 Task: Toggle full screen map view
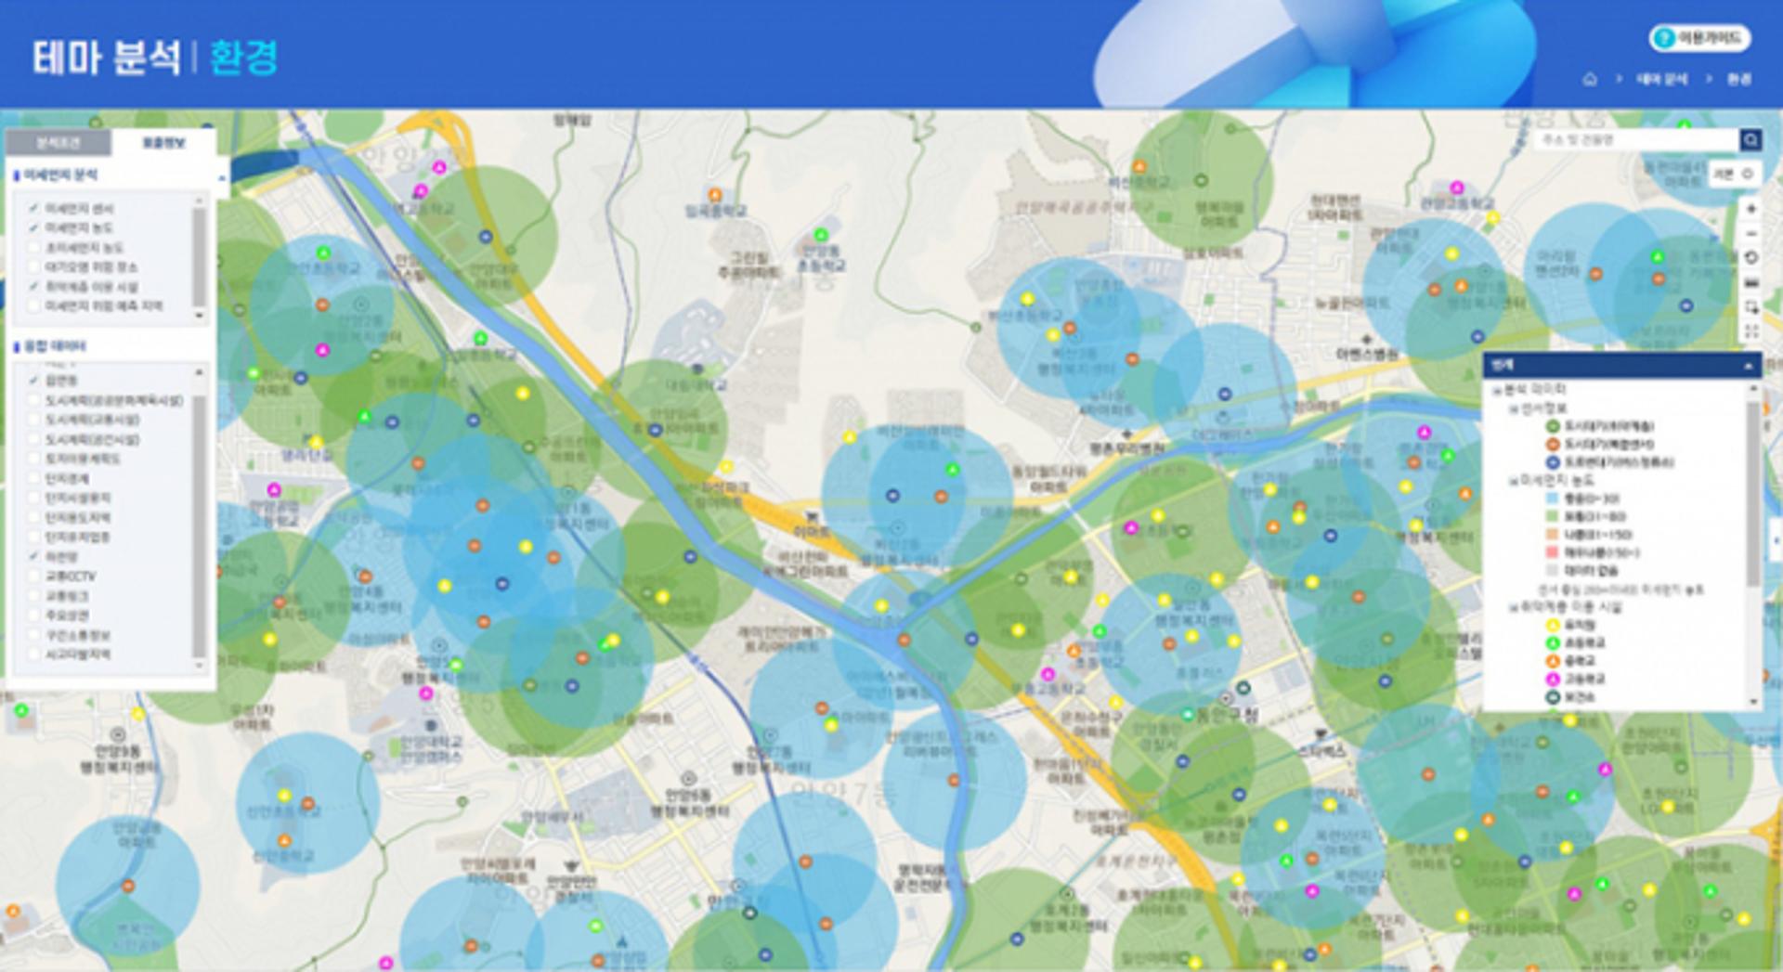(x=1751, y=331)
